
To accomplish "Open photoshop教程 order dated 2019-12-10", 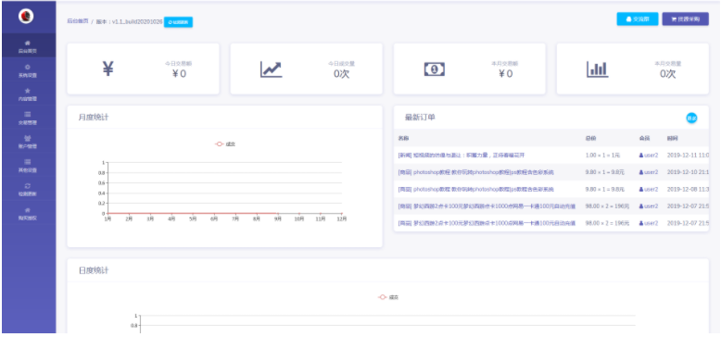I will (x=476, y=172).
